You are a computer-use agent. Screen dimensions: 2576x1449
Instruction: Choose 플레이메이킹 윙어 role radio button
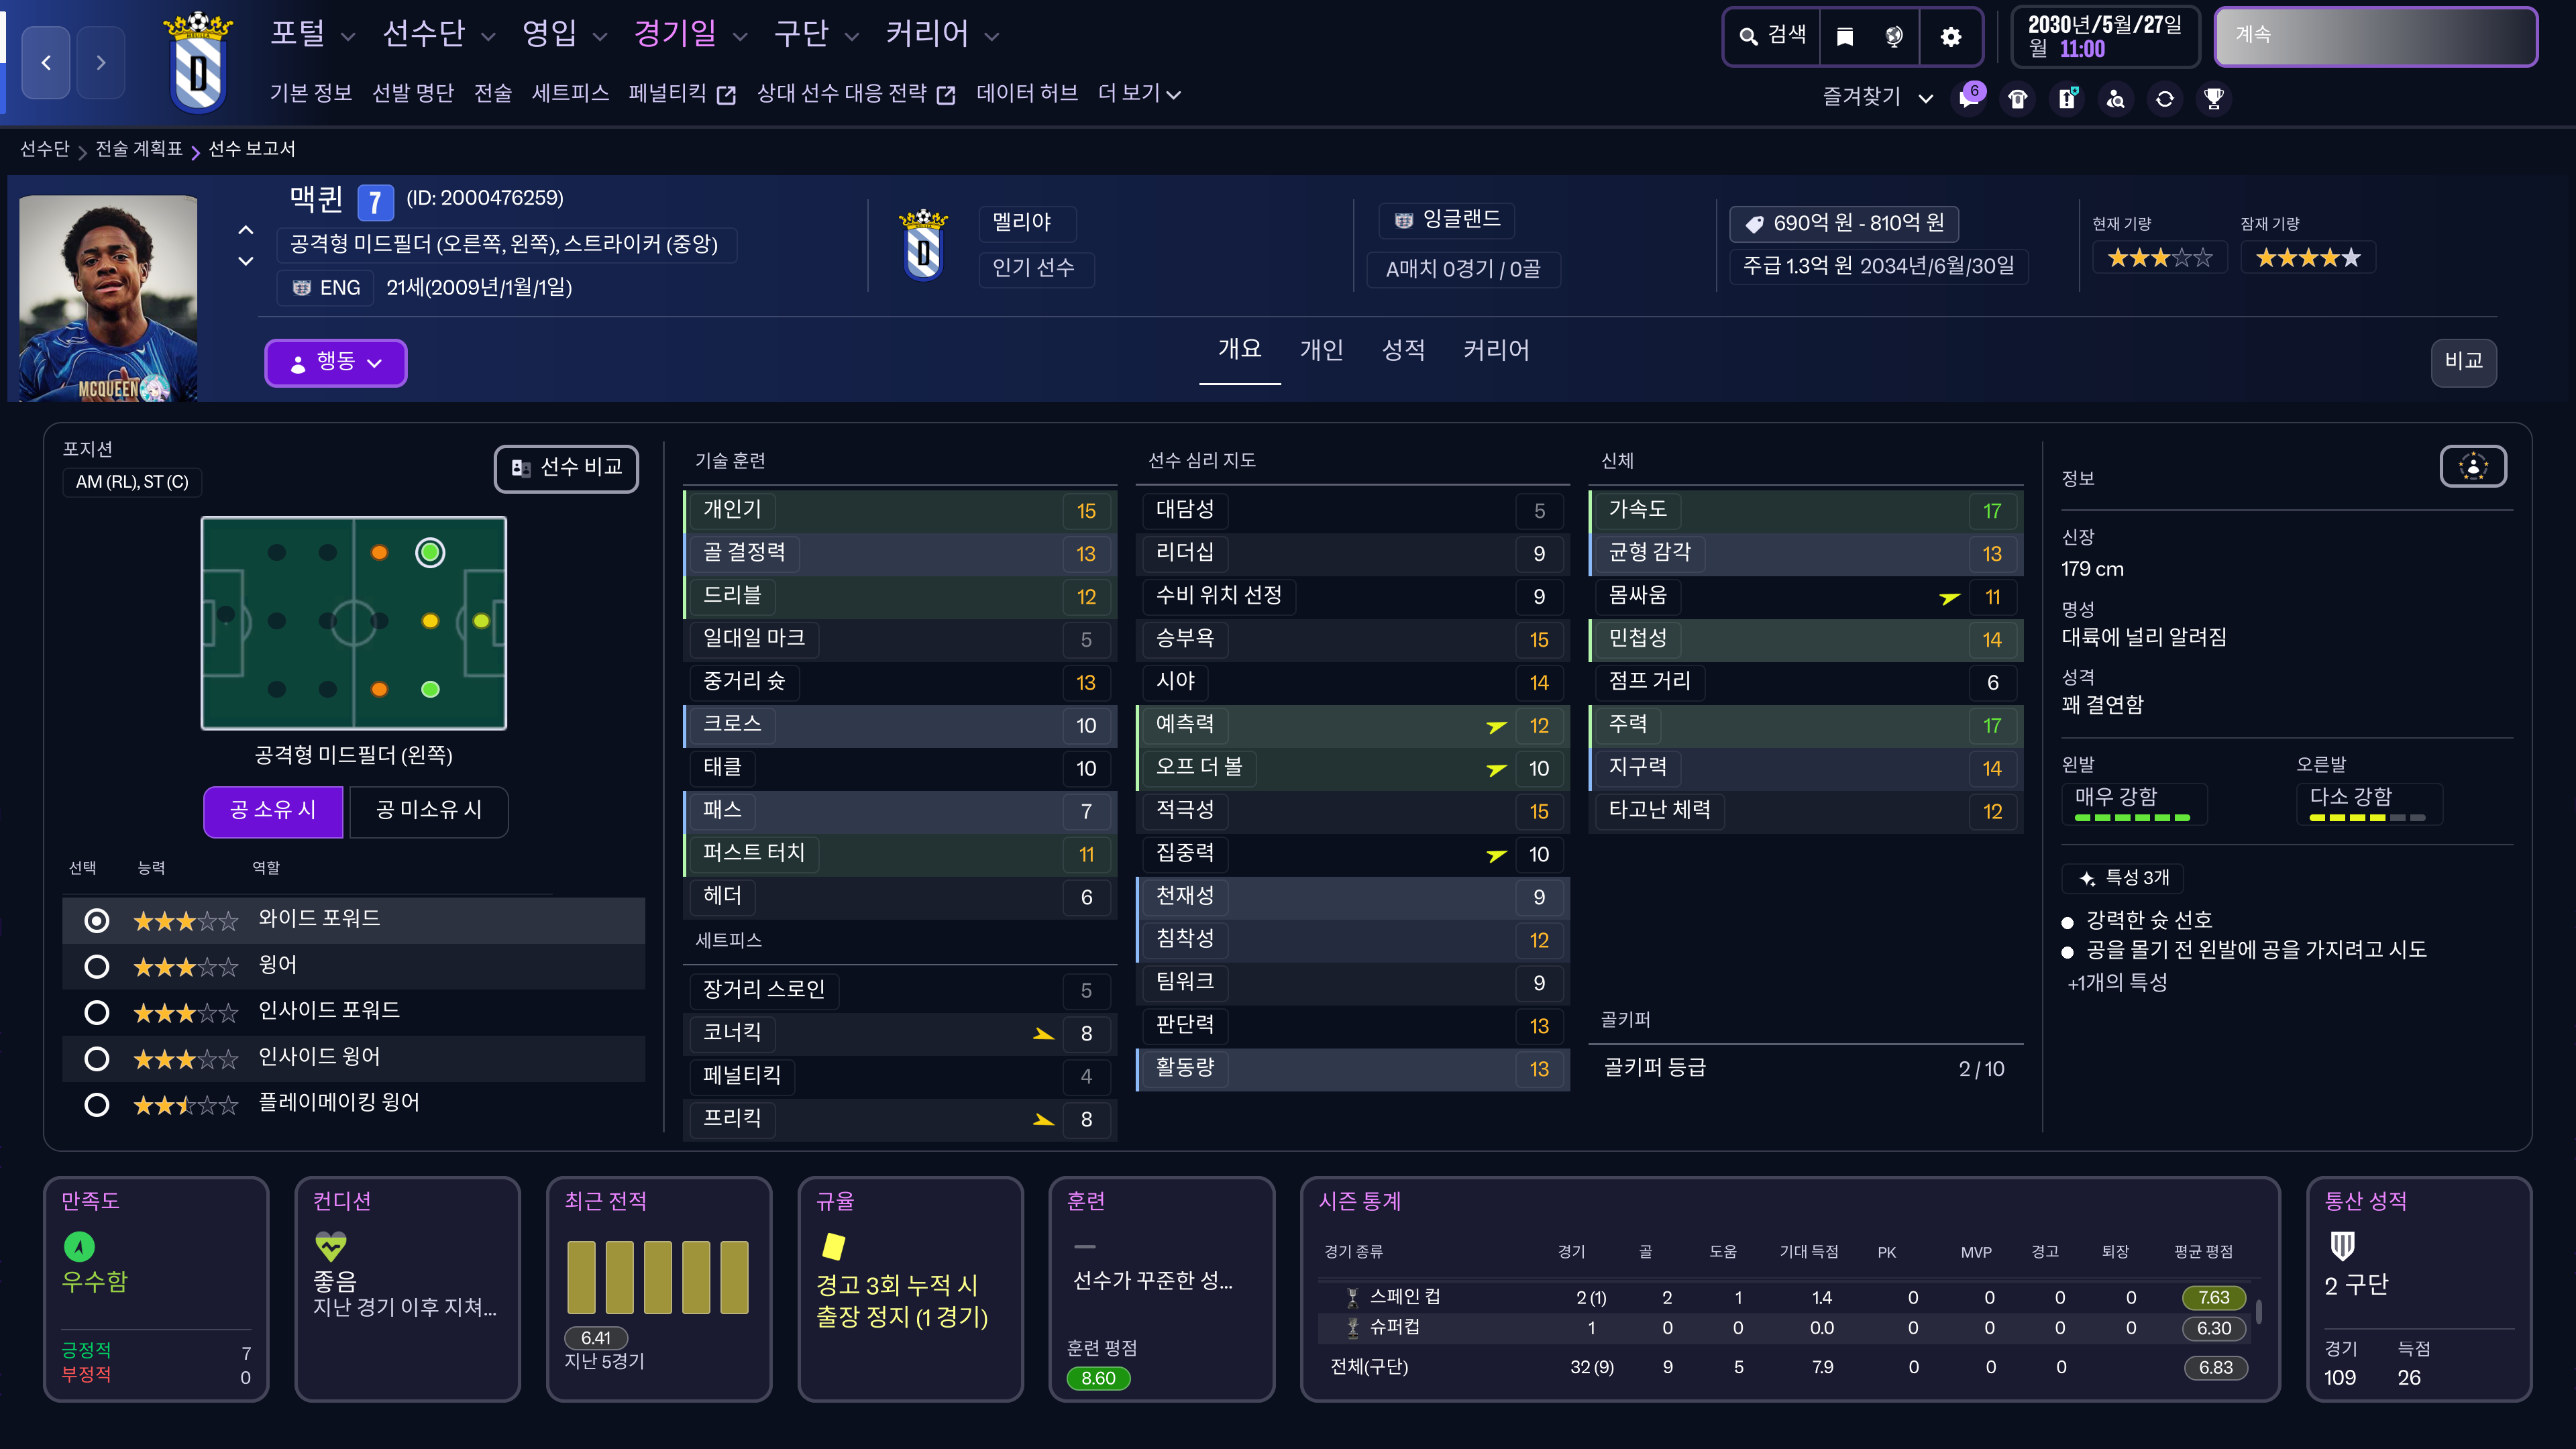(x=97, y=1104)
